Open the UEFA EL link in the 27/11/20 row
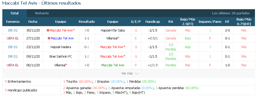 [x=13, y=38]
